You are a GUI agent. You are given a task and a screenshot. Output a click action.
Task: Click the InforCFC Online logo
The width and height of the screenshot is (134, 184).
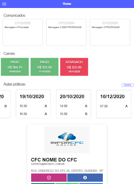[x=67, y=140]
